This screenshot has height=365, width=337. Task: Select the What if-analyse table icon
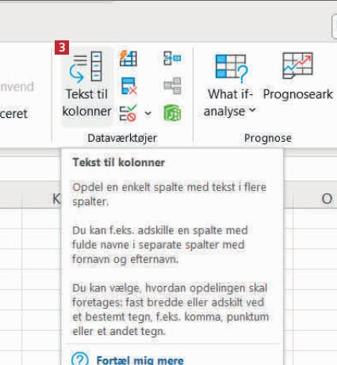[x=232, y=67]
